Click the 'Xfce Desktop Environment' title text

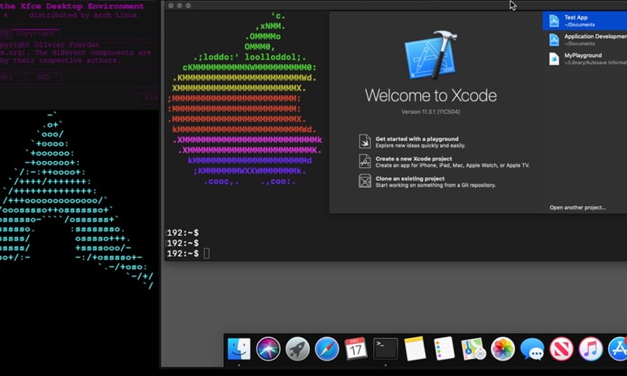(82, 6)
